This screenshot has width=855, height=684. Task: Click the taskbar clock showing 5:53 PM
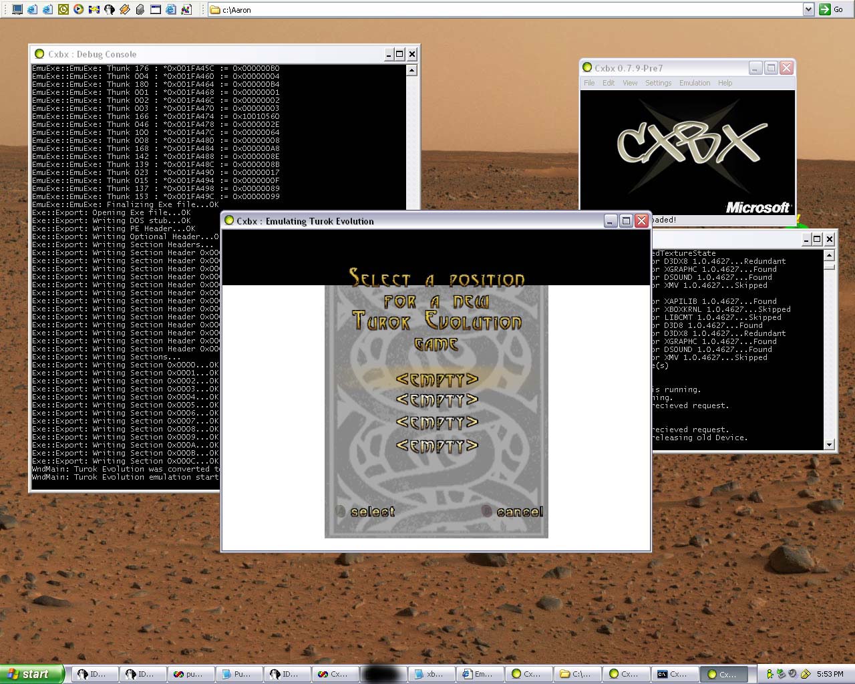830,674
